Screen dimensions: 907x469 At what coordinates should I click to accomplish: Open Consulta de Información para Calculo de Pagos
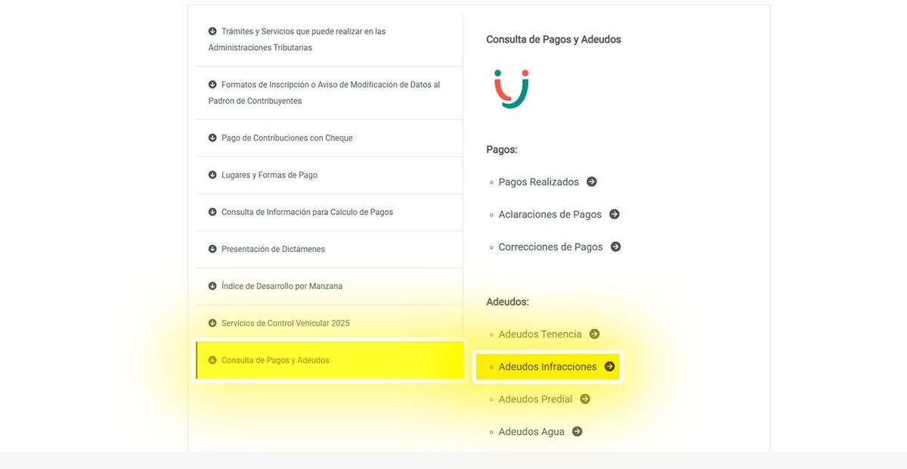coord(307,212)
